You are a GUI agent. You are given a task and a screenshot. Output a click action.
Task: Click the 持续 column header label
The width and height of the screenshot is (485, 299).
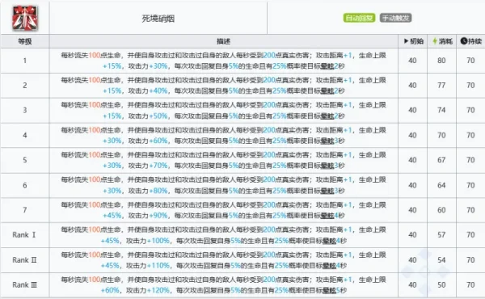click(x=474, y=41)
